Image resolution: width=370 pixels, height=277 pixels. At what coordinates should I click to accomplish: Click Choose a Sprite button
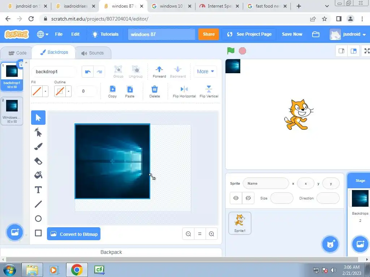pyautogui.click(x=330, y=244)
